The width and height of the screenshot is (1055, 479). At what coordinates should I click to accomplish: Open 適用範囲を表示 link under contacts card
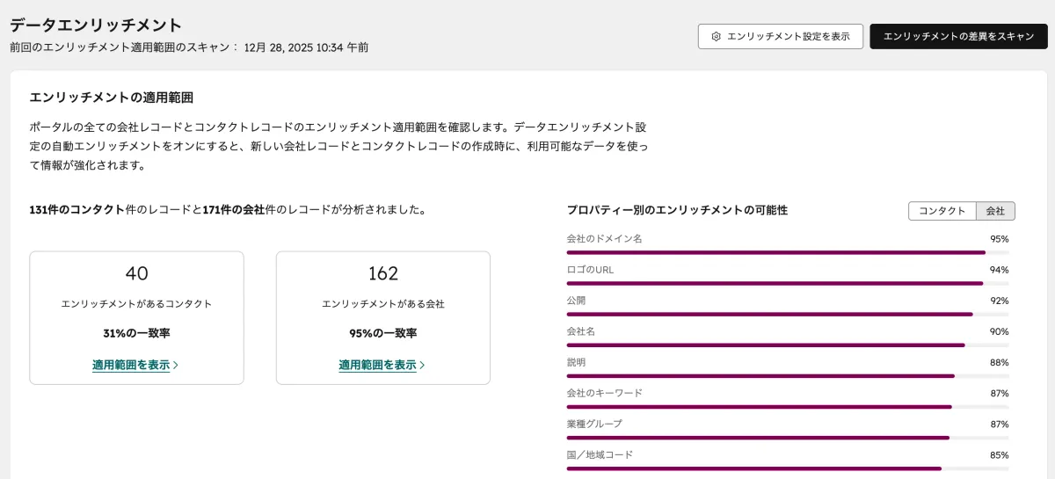[131, 365]
